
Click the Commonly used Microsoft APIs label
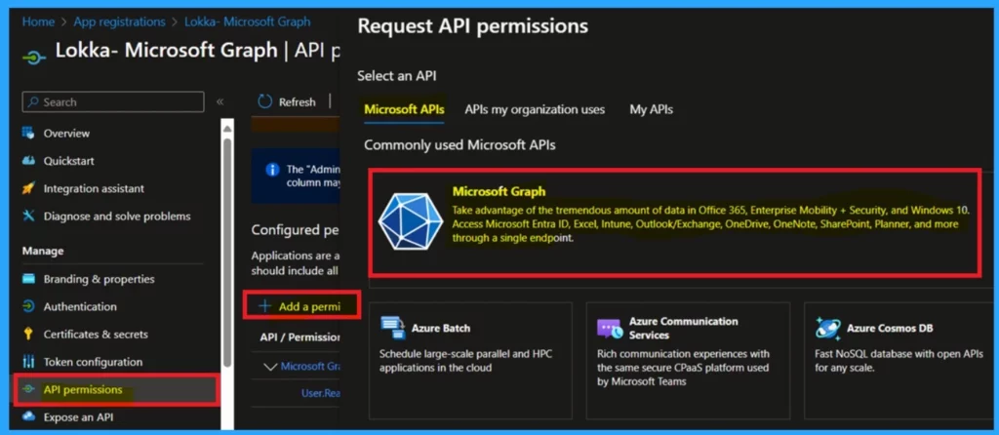click(x=460, y=145)
